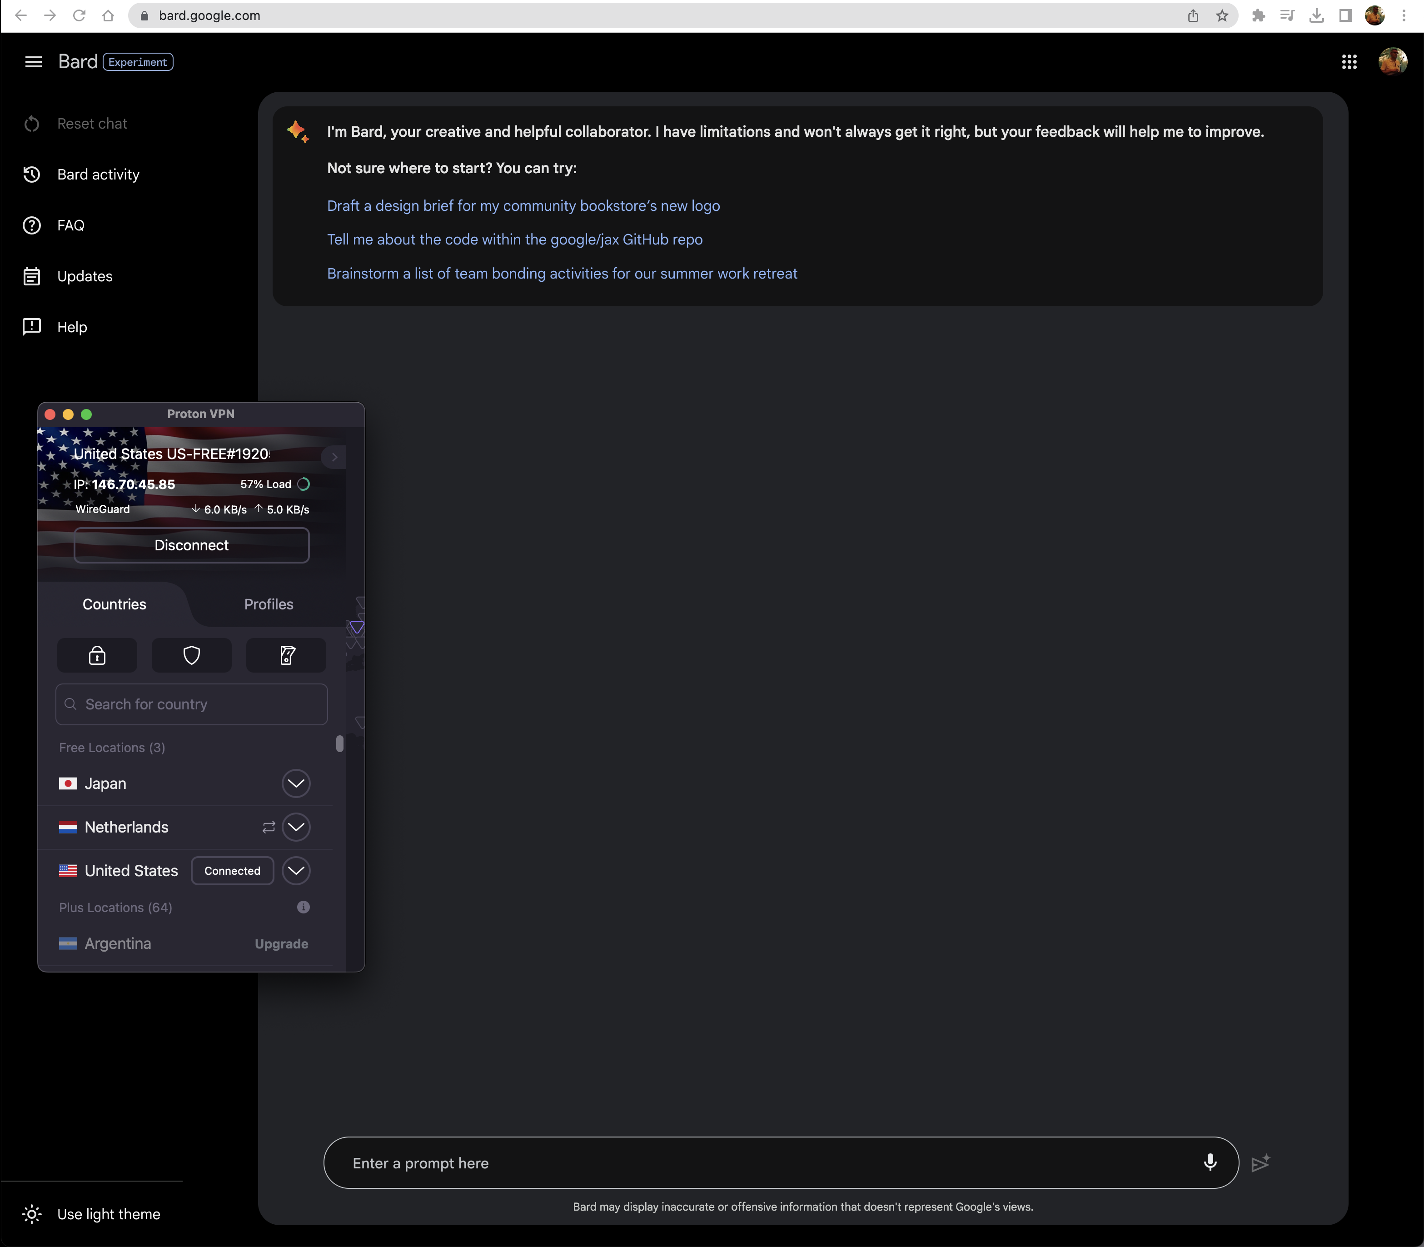Toggle the browser side panel icon
1424x1247 pixels.
pos(1345,15)
